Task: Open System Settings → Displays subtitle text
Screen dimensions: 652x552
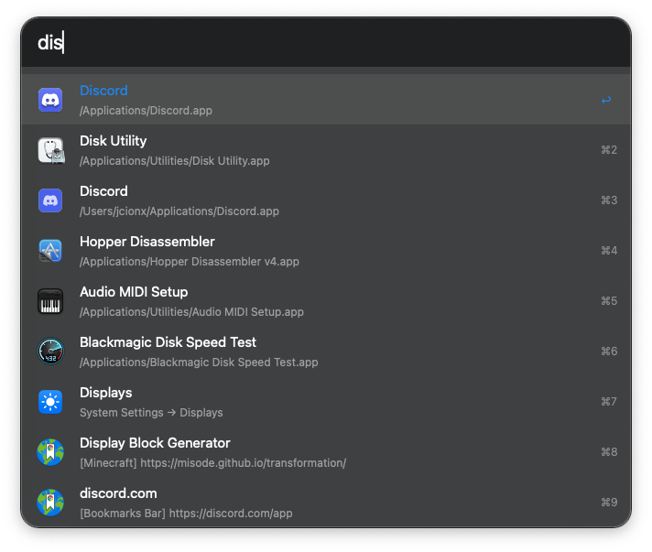Action: click(151, 413)
